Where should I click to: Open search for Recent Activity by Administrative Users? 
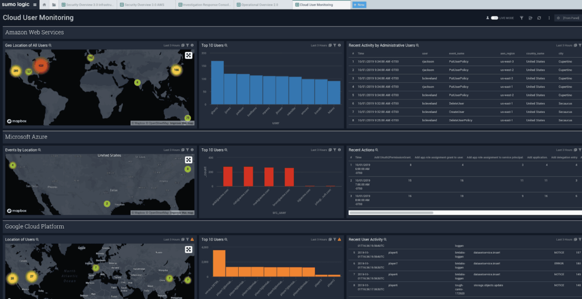point(418,45)
